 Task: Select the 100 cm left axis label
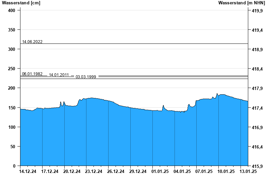12,127
